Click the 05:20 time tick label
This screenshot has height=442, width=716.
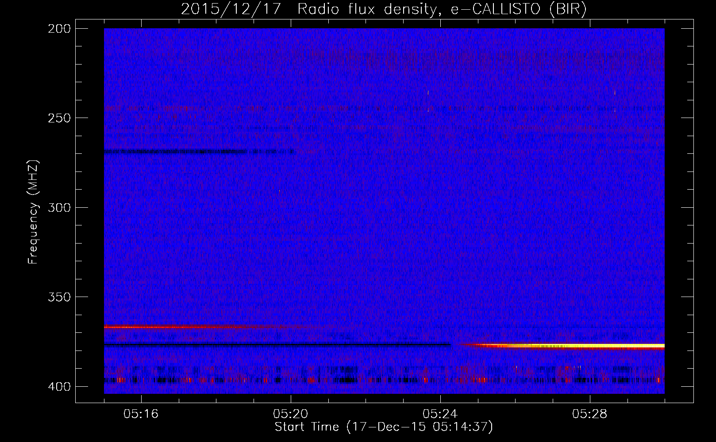point(291,414)
